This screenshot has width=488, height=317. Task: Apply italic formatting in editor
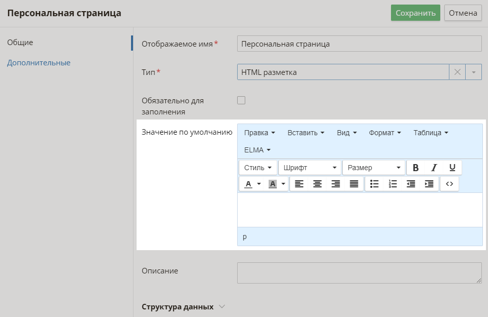pos(434,168)
